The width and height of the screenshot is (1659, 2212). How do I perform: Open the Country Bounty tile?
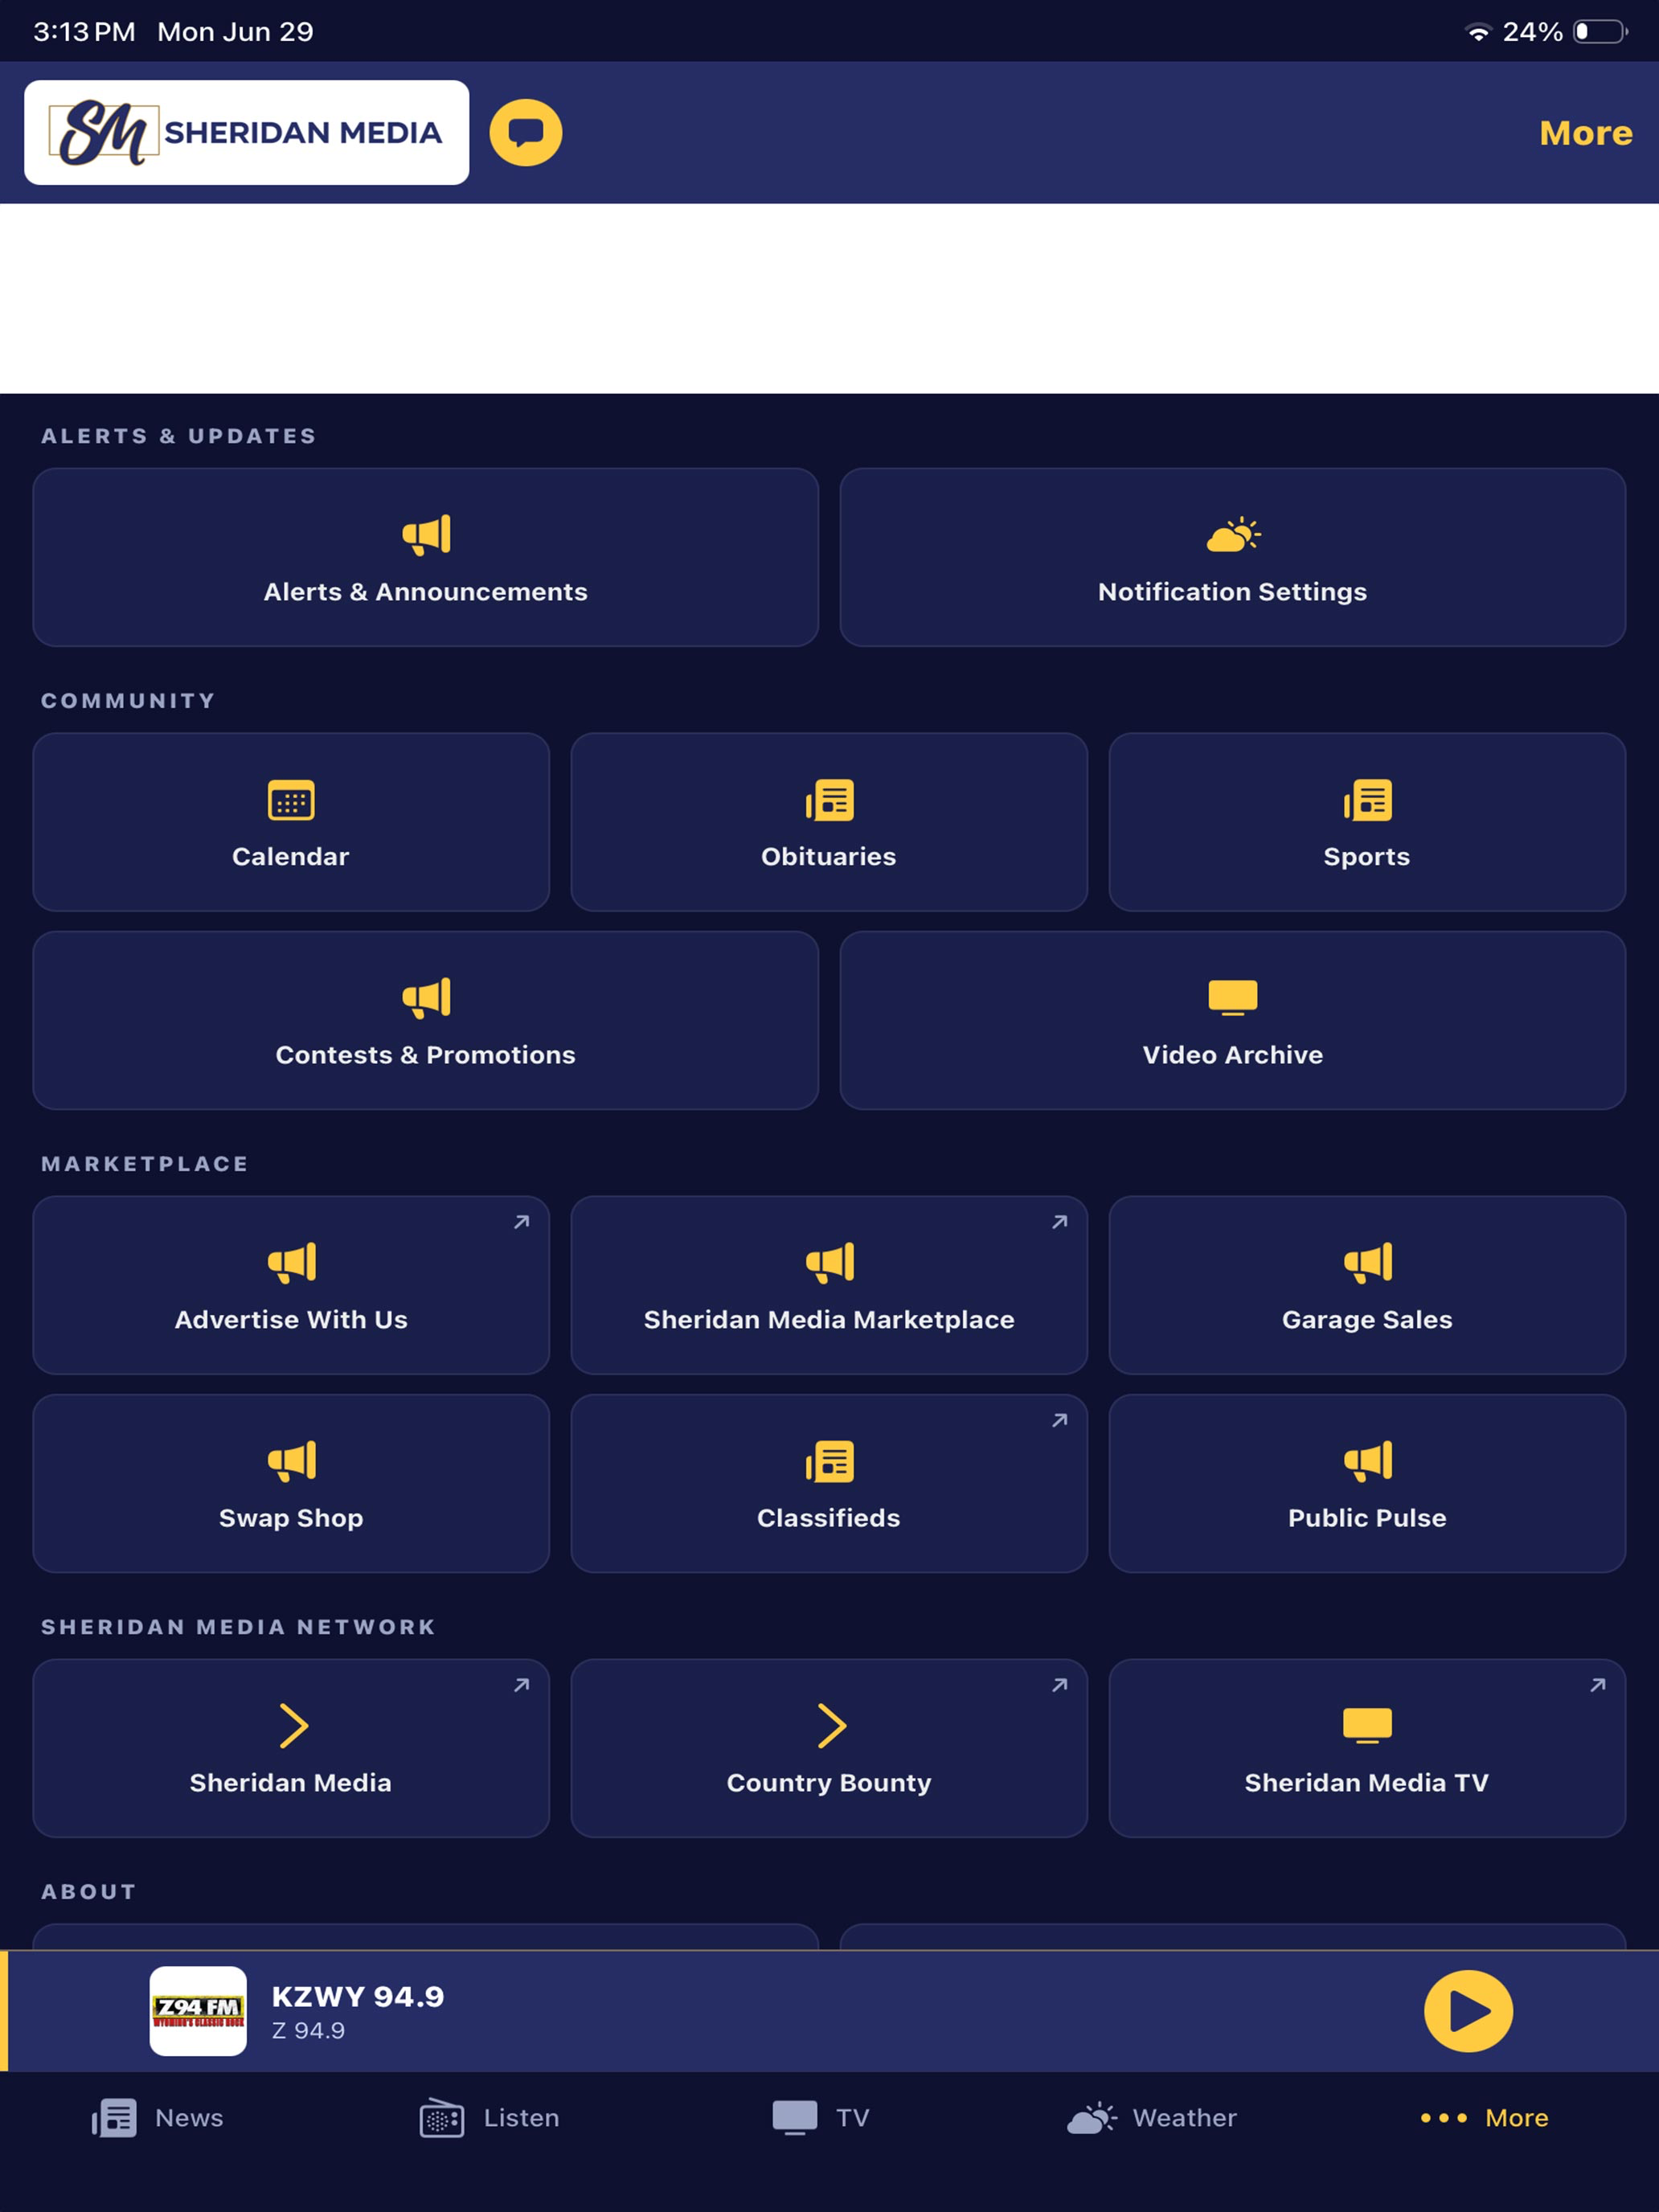pyautogui.click(x=829, y=1748)
